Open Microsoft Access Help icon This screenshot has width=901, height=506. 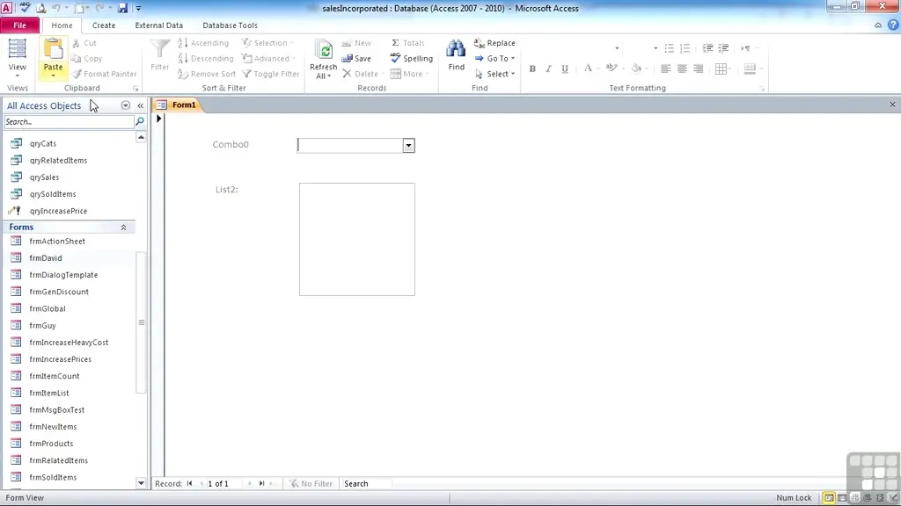[893, 25]
